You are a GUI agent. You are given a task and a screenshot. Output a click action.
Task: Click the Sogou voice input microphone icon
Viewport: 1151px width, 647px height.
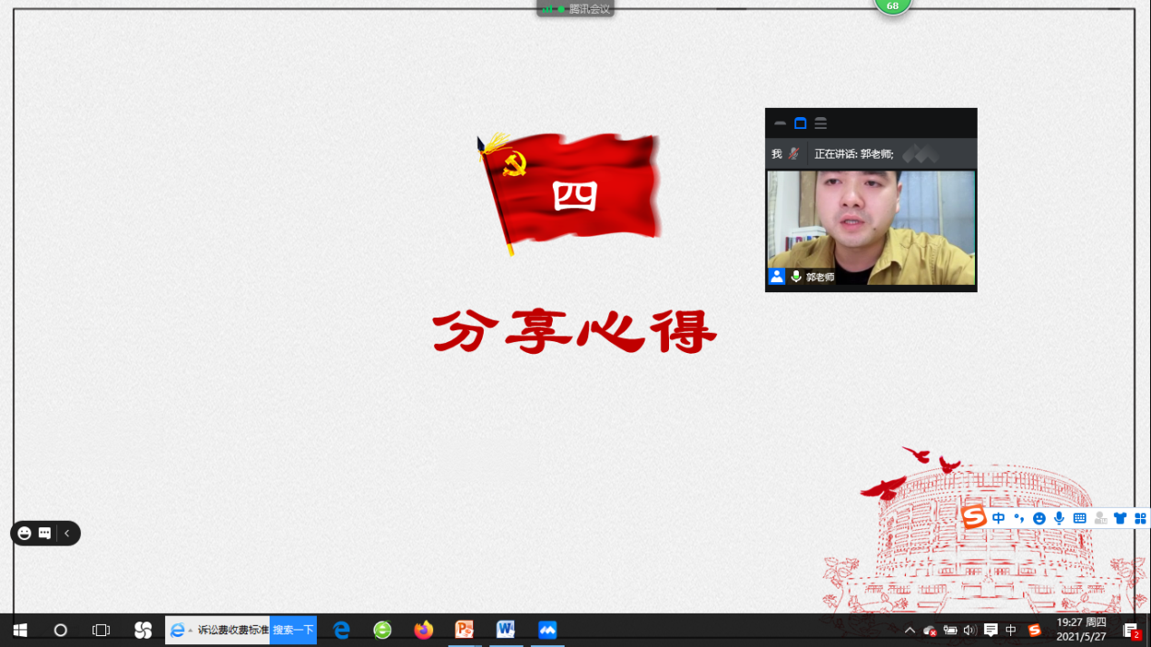point(1059,518)
